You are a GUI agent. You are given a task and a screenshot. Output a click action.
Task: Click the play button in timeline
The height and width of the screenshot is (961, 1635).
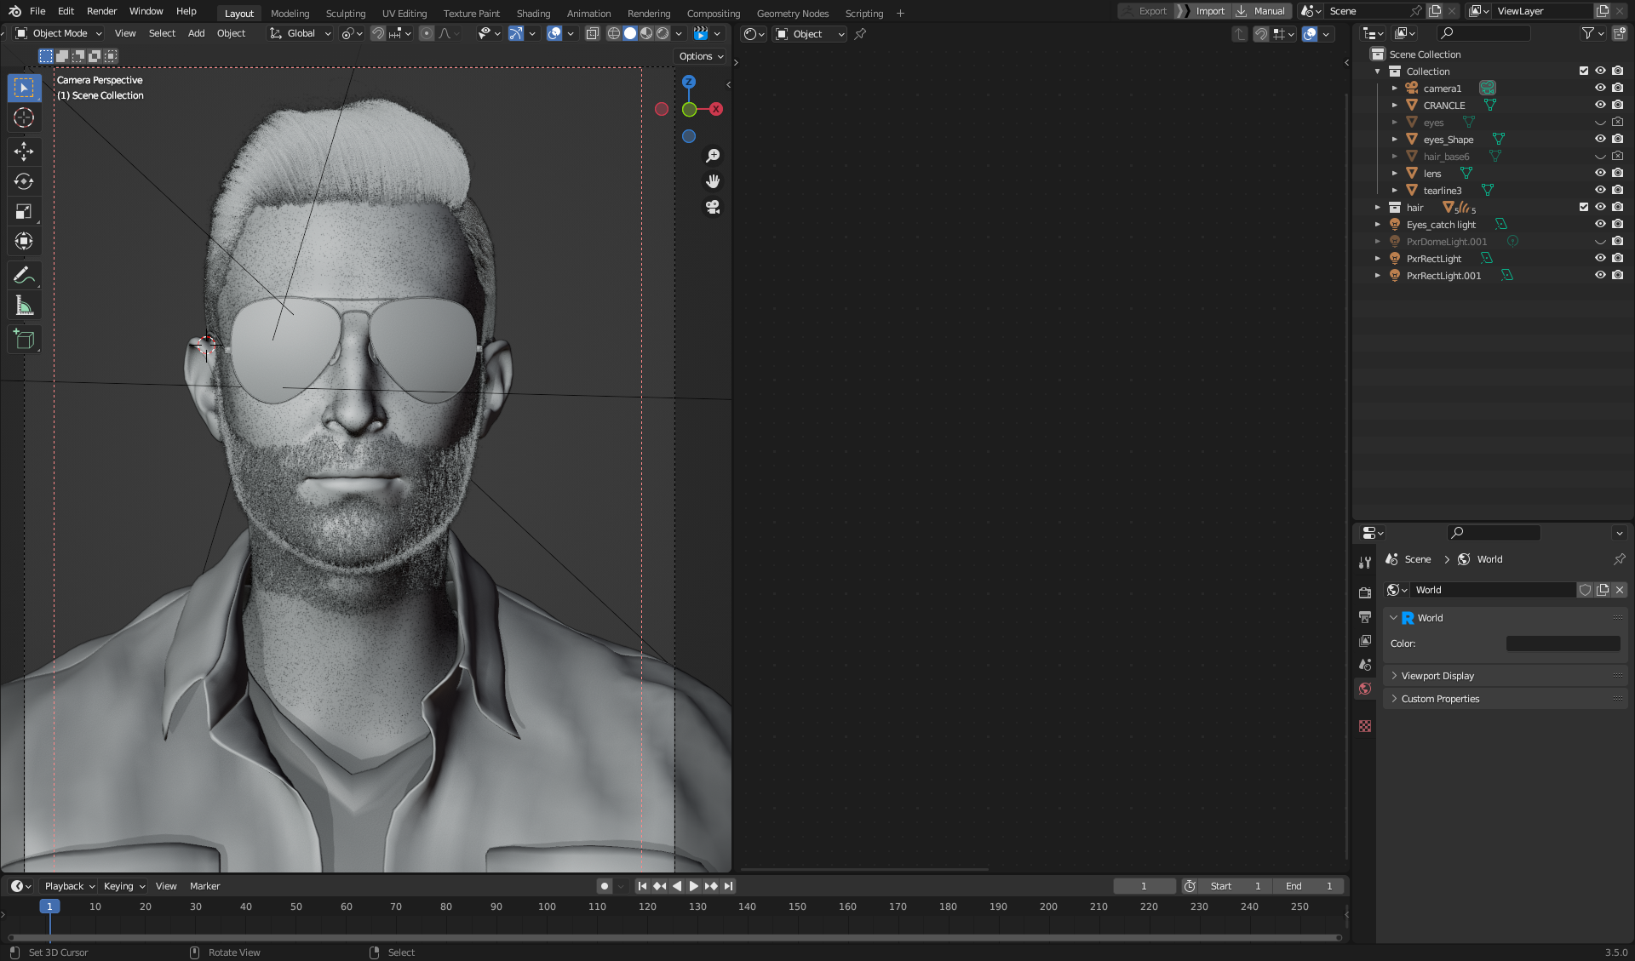(692, 885)
